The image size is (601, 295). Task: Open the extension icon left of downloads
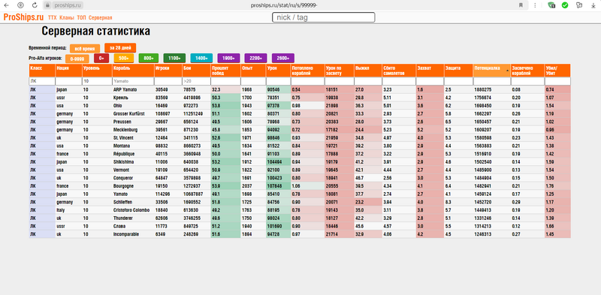(579, 5)
